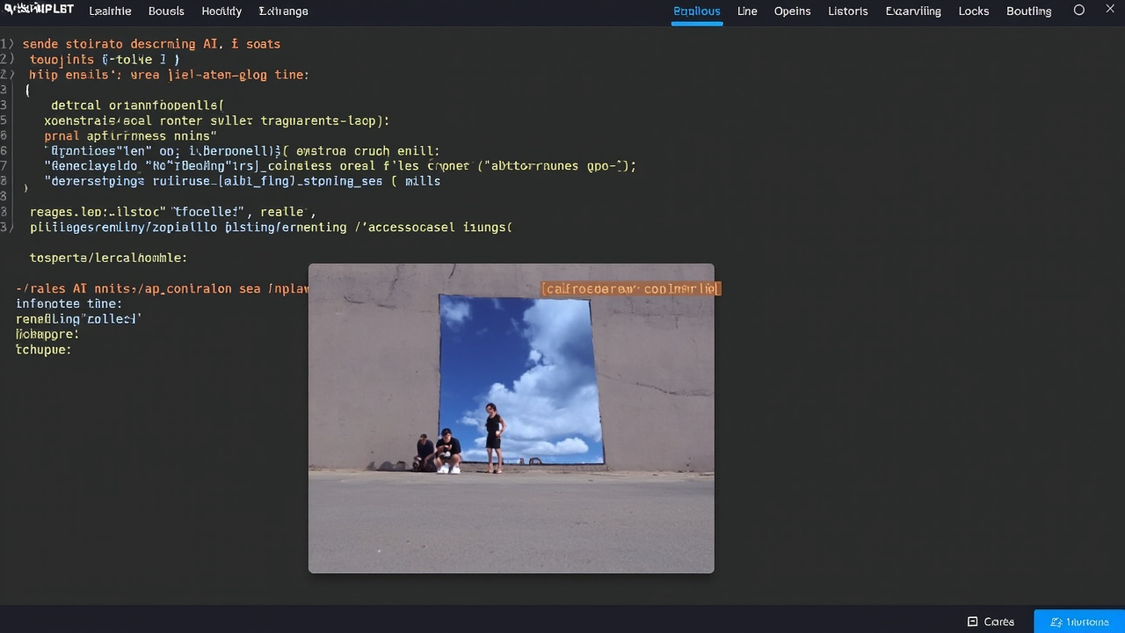Click the line starting with 'reages.lep'
Screen dimensions: 1125x633
click(172, 212)
